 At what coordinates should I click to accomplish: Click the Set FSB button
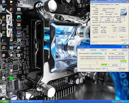coord(115,65)
